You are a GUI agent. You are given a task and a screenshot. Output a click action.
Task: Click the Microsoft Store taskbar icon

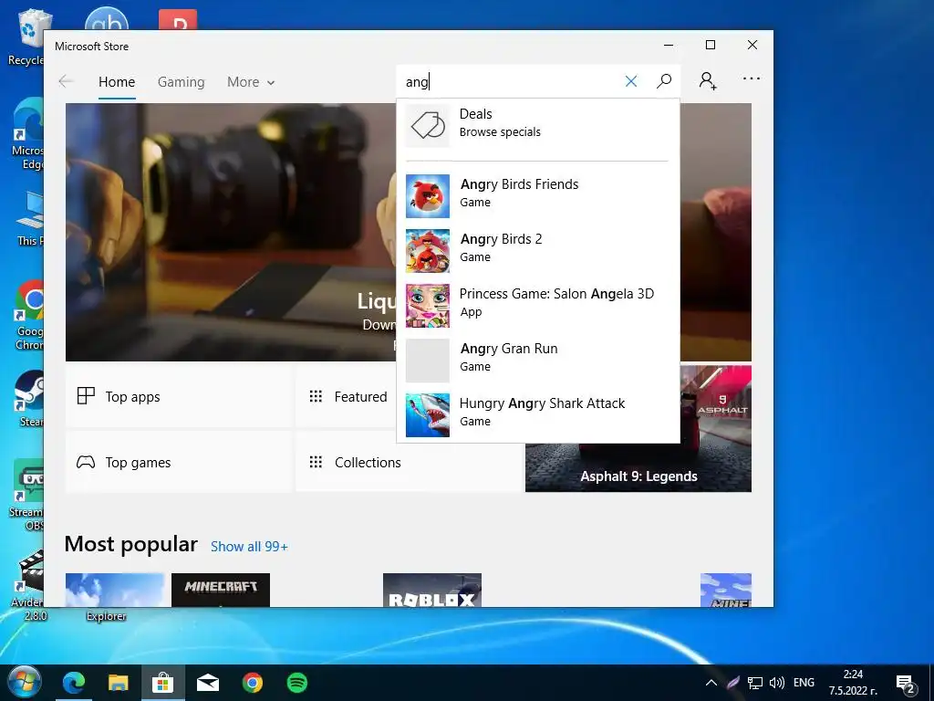162,683
